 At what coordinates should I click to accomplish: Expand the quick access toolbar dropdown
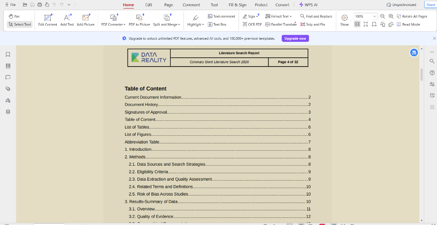pyautogui.click(x=69, y=5)
